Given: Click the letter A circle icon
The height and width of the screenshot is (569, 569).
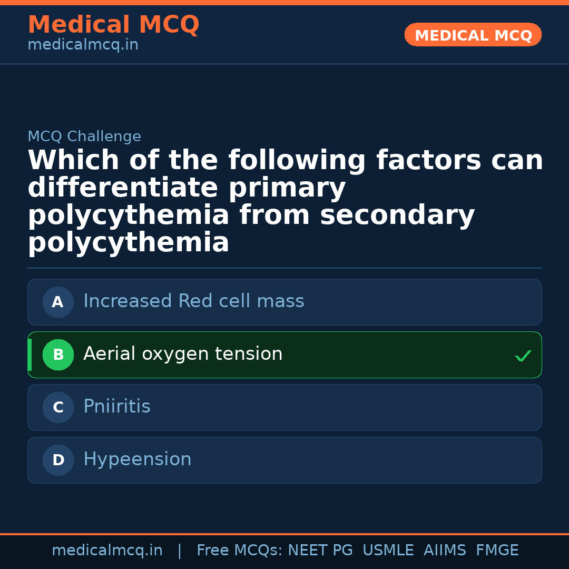Looking at the screenshot, I should coord(58,302).
